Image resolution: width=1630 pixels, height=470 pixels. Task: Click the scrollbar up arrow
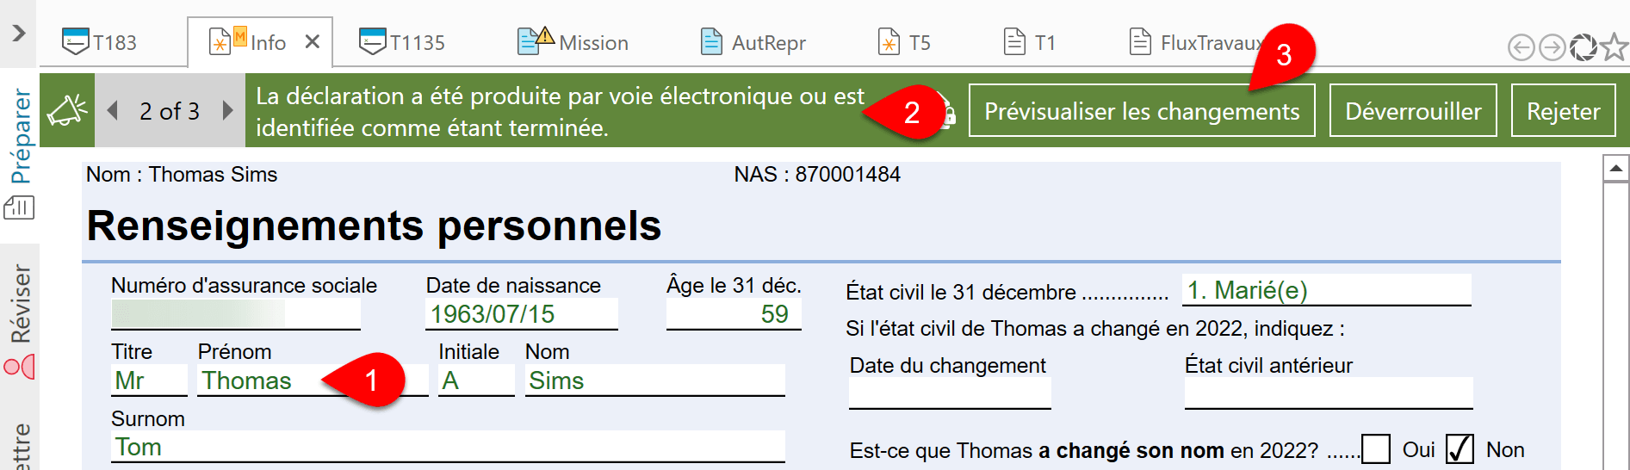point(1615,169)
